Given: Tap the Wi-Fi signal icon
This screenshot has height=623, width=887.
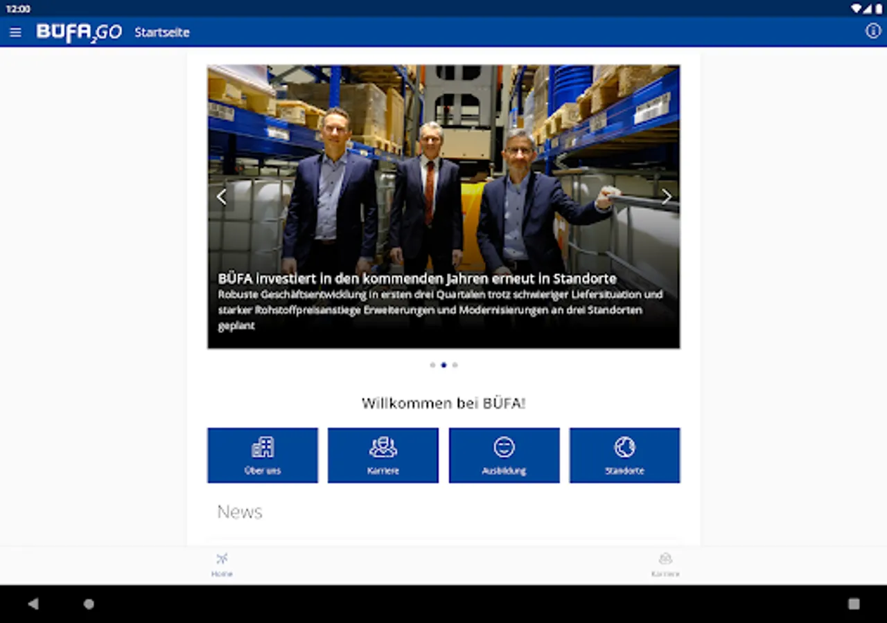Looking at the screenshot, I should pos(857,9).
